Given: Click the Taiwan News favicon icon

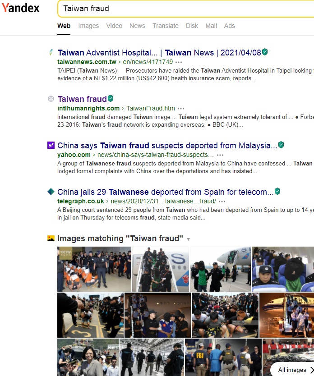Looking at the screenshot, I should click(51, 52).
